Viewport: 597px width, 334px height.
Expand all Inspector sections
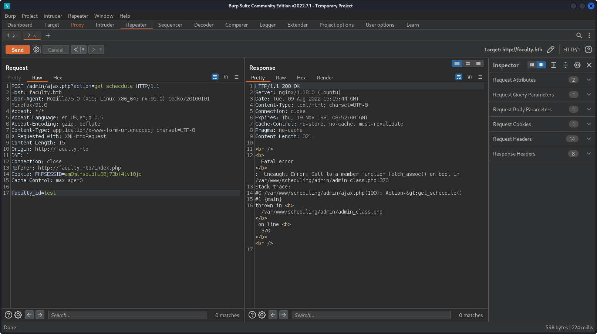point(554,65)
